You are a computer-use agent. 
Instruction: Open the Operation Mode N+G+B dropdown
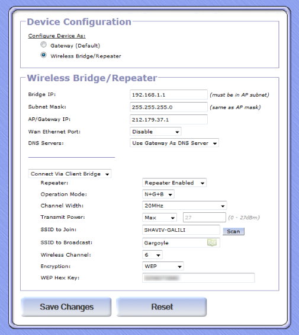point(158,194)
